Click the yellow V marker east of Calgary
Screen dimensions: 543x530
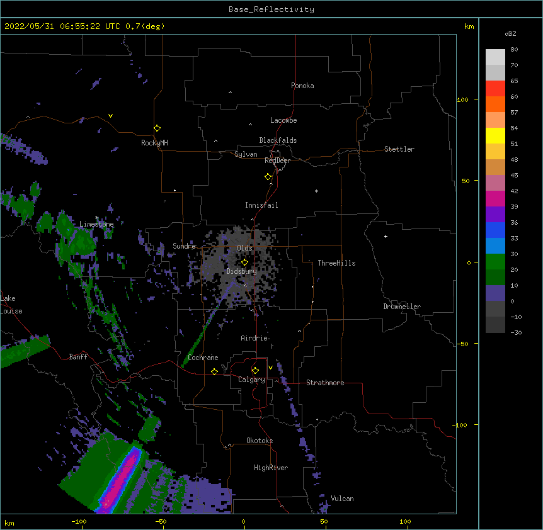pos(270,368)
